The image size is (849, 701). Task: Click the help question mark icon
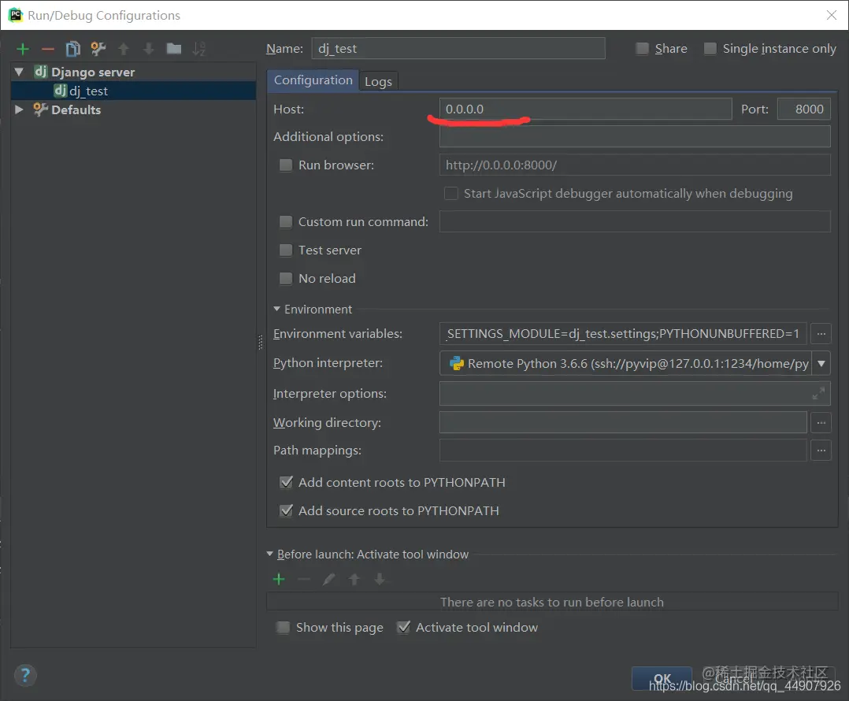point(25,675)
